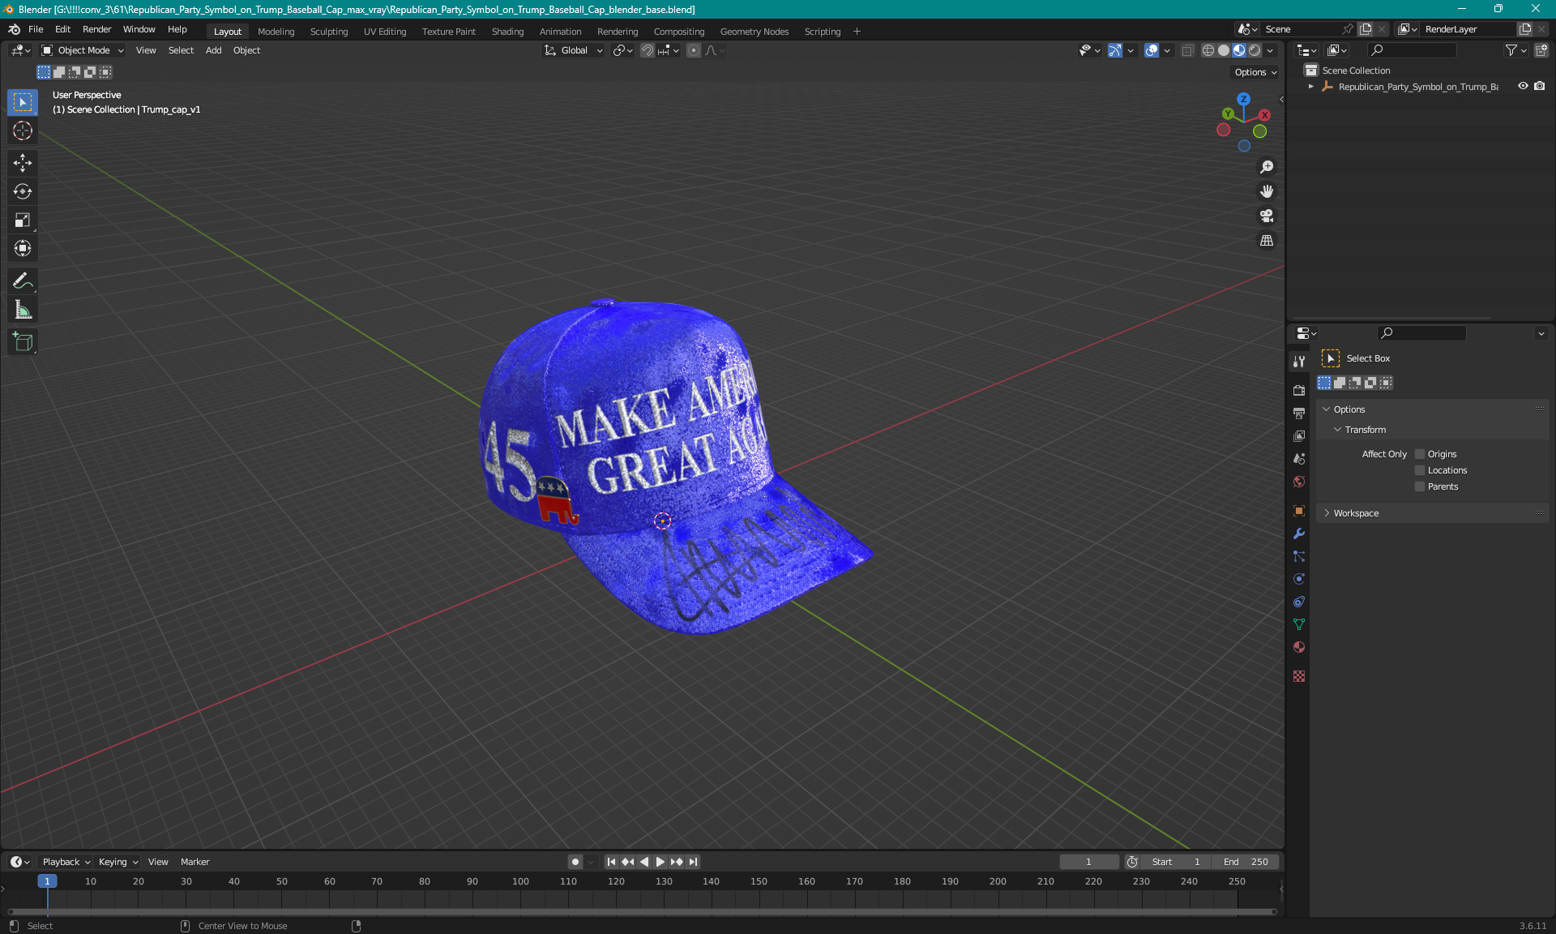Open the Object properties tab

pyautogui.click(x=1299, y=511)
